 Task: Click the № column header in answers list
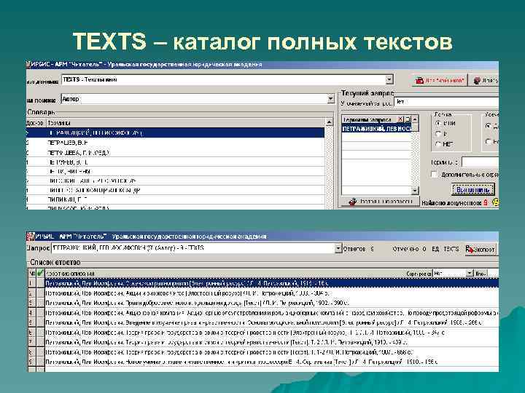click(x=32, y=273)
